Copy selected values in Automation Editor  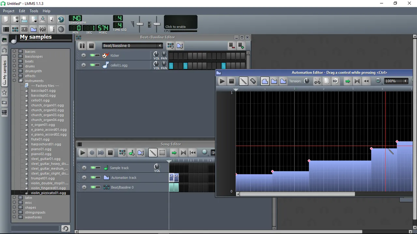pos(326,81)
